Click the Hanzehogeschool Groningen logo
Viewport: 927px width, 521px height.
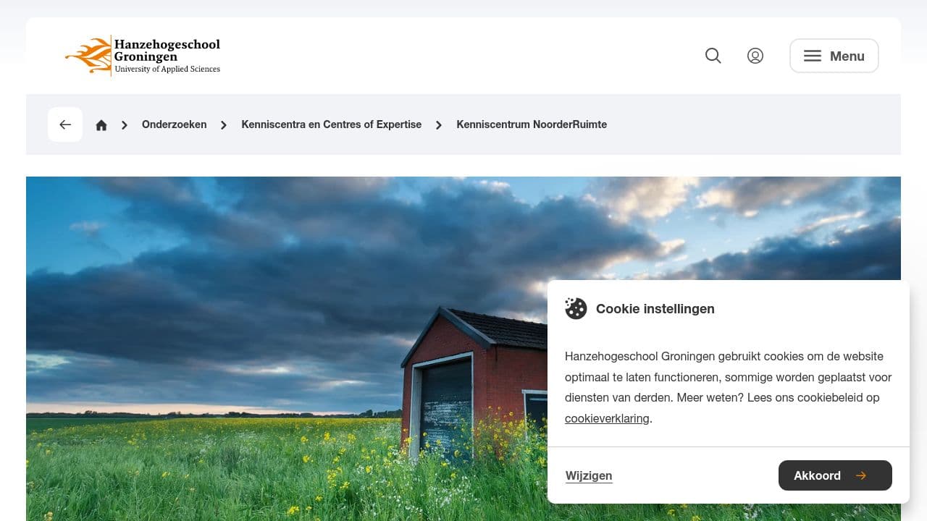(x=143, y=56)
